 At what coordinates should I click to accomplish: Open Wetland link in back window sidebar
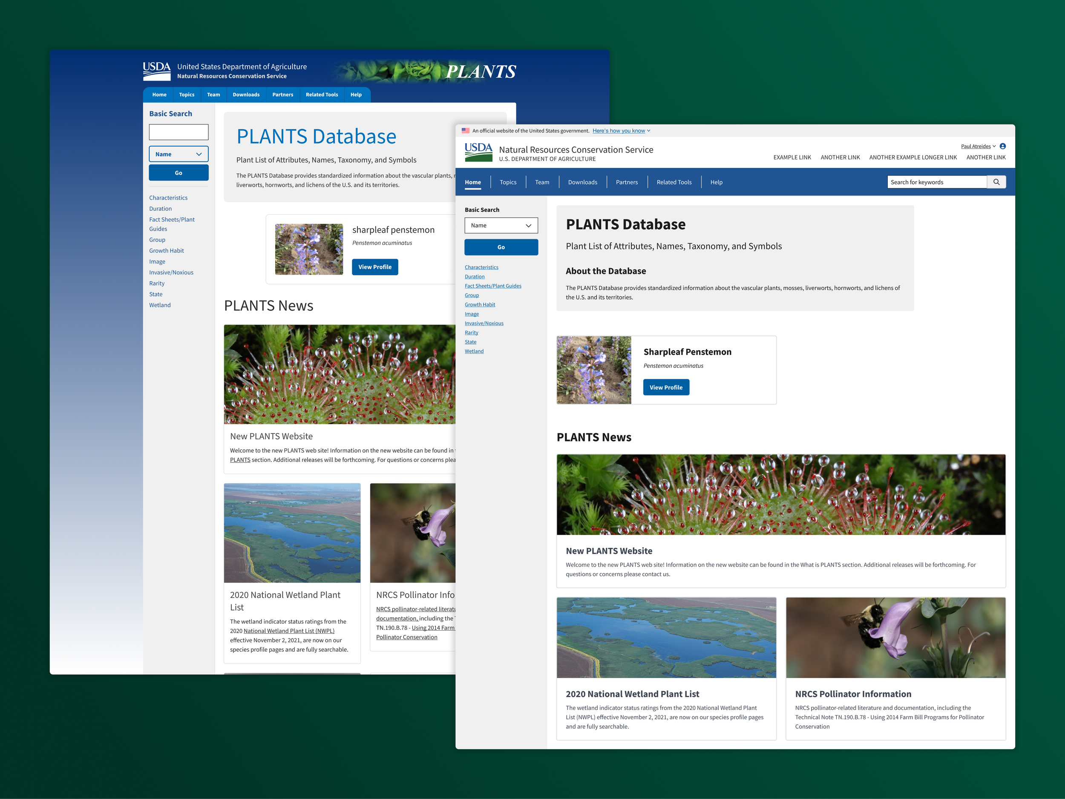pyautogui.click(x=160, y=305)
